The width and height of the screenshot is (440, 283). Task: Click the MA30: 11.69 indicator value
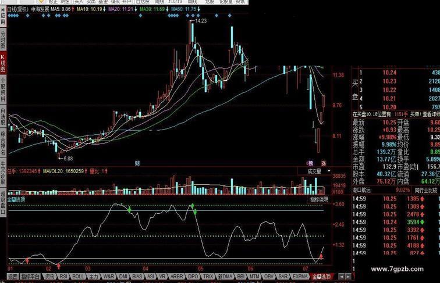pyautogui.click(x=152, y=9)
